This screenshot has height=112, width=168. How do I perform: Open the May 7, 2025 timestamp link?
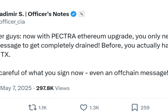[x=16, y=88]
